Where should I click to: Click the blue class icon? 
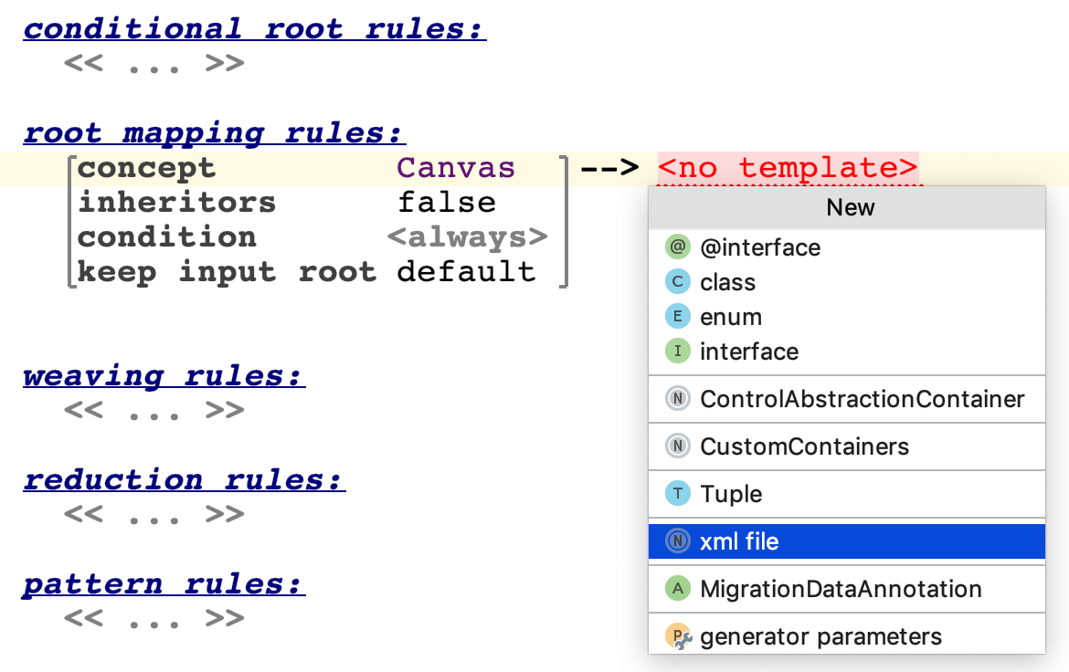(677, 282)
